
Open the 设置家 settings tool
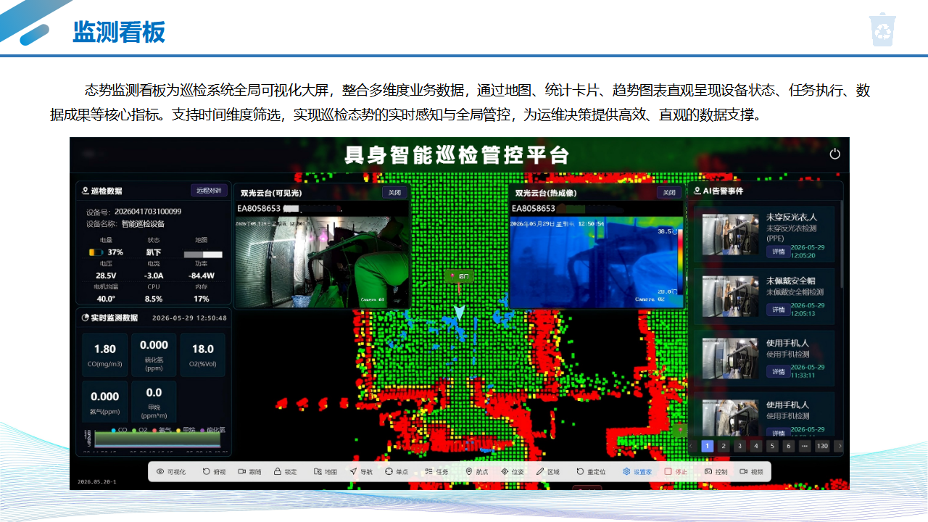coord(637,471)
